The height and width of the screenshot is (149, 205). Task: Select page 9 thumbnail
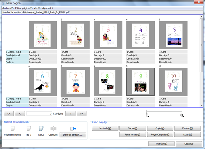(140, 82)
